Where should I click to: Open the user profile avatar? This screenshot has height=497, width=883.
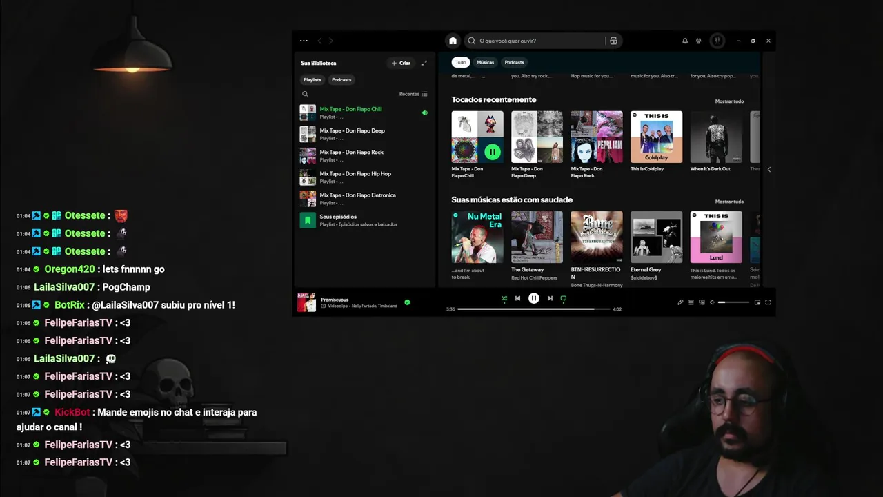pyautogui.click(x=717, y=41)
